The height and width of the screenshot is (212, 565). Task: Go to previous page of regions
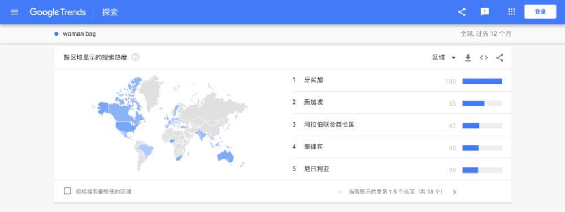click(340, 192)
